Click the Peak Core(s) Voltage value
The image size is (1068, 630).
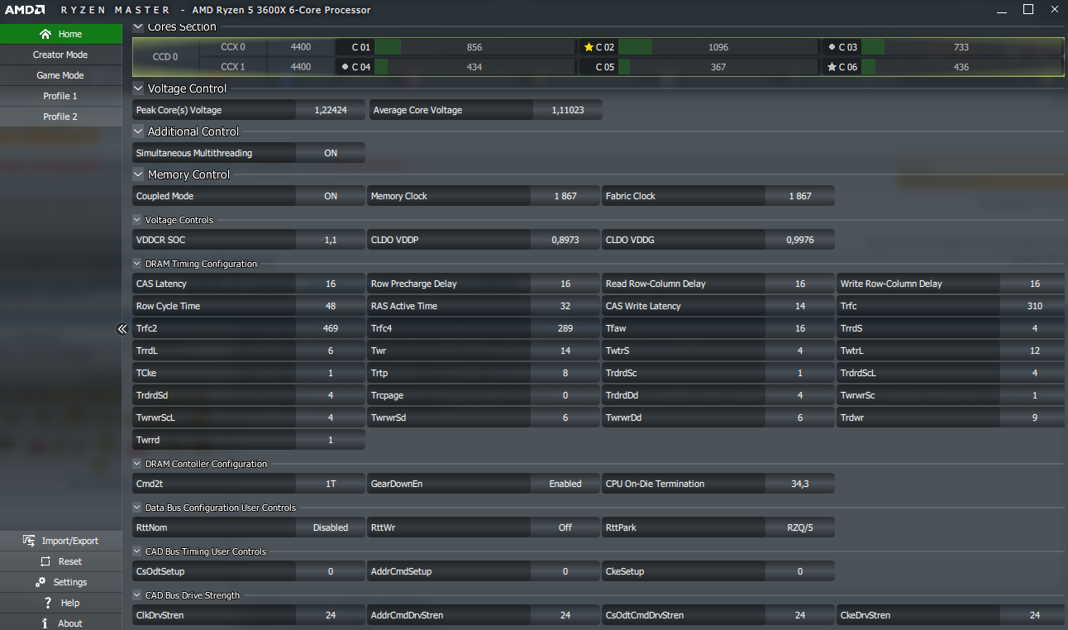click(331, 110)
